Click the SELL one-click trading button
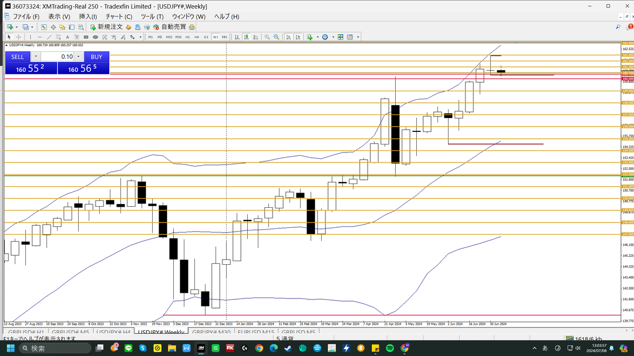Viewport: 634px width, 356px height. pyautogui.click(x=17, y=56)
